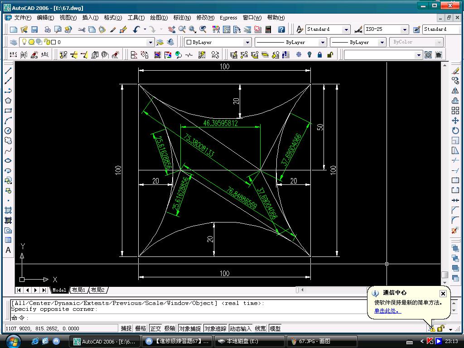The image size is (464, 348).
Task: Open the 修改(M) menu
Action: pos(205,18)
